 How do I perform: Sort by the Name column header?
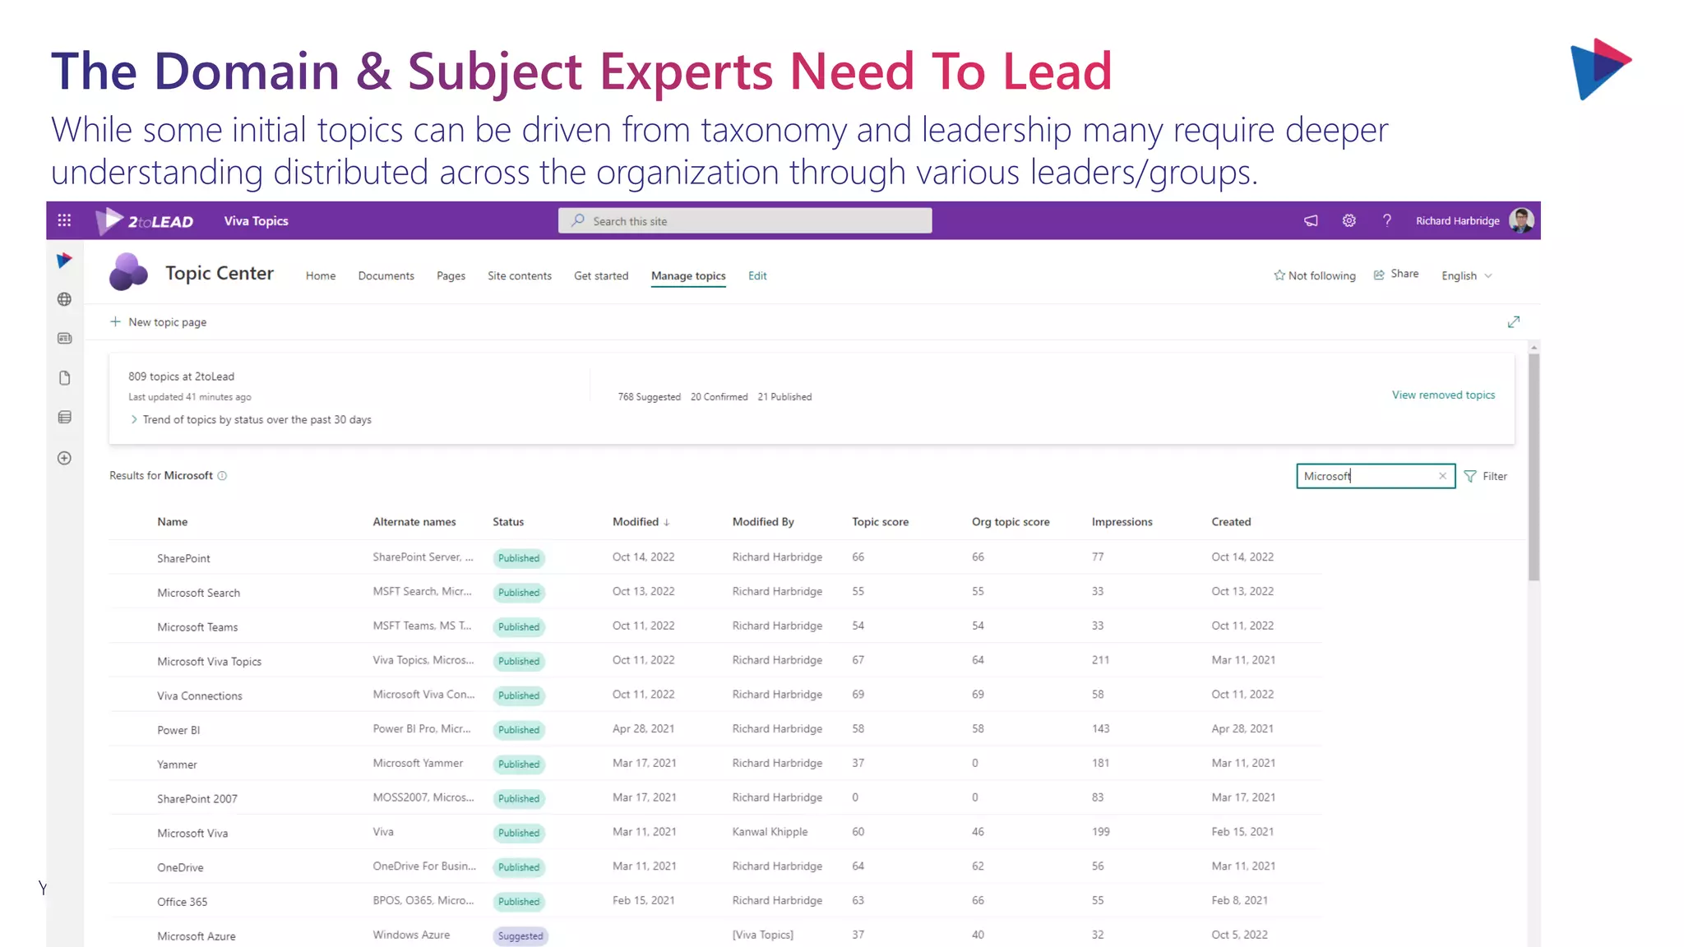click(173, 522)
